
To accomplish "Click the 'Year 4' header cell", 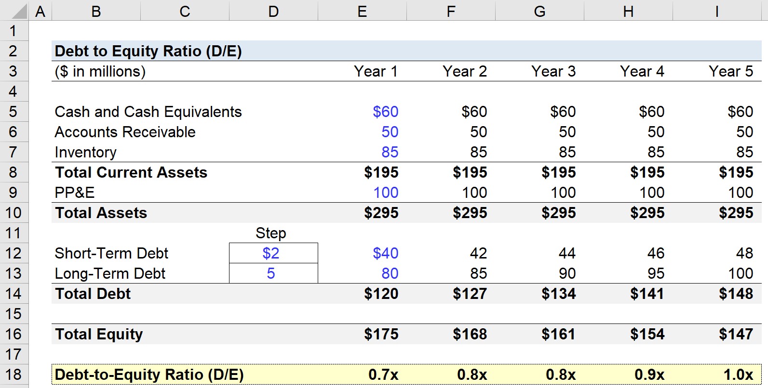I will coord(642,71).
